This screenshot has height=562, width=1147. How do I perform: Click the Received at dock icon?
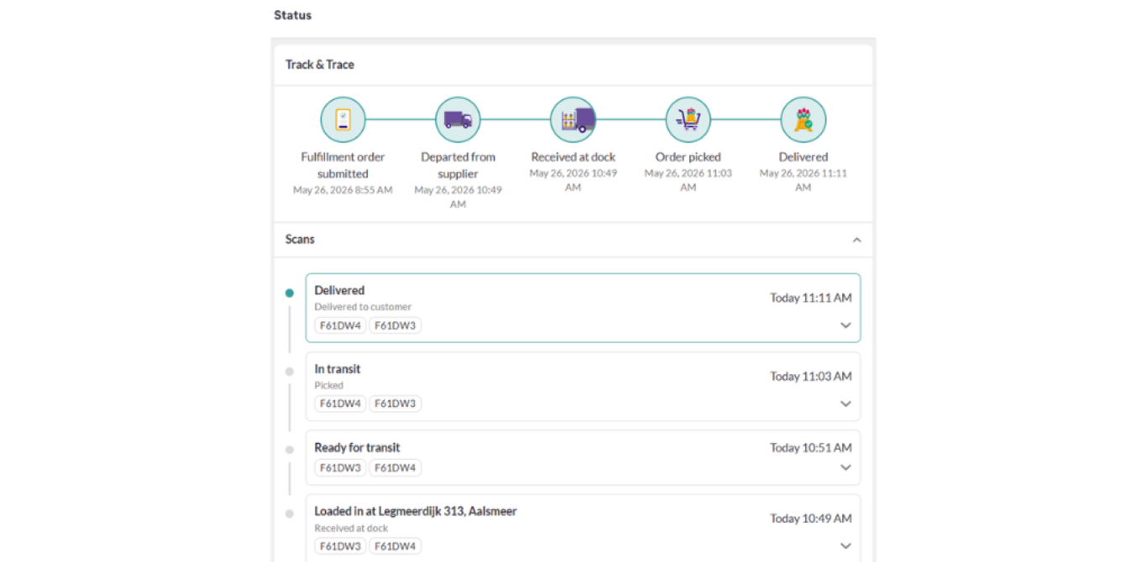pos(573,120)
